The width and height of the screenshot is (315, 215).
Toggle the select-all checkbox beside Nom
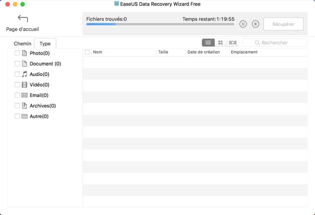(87, 52)
